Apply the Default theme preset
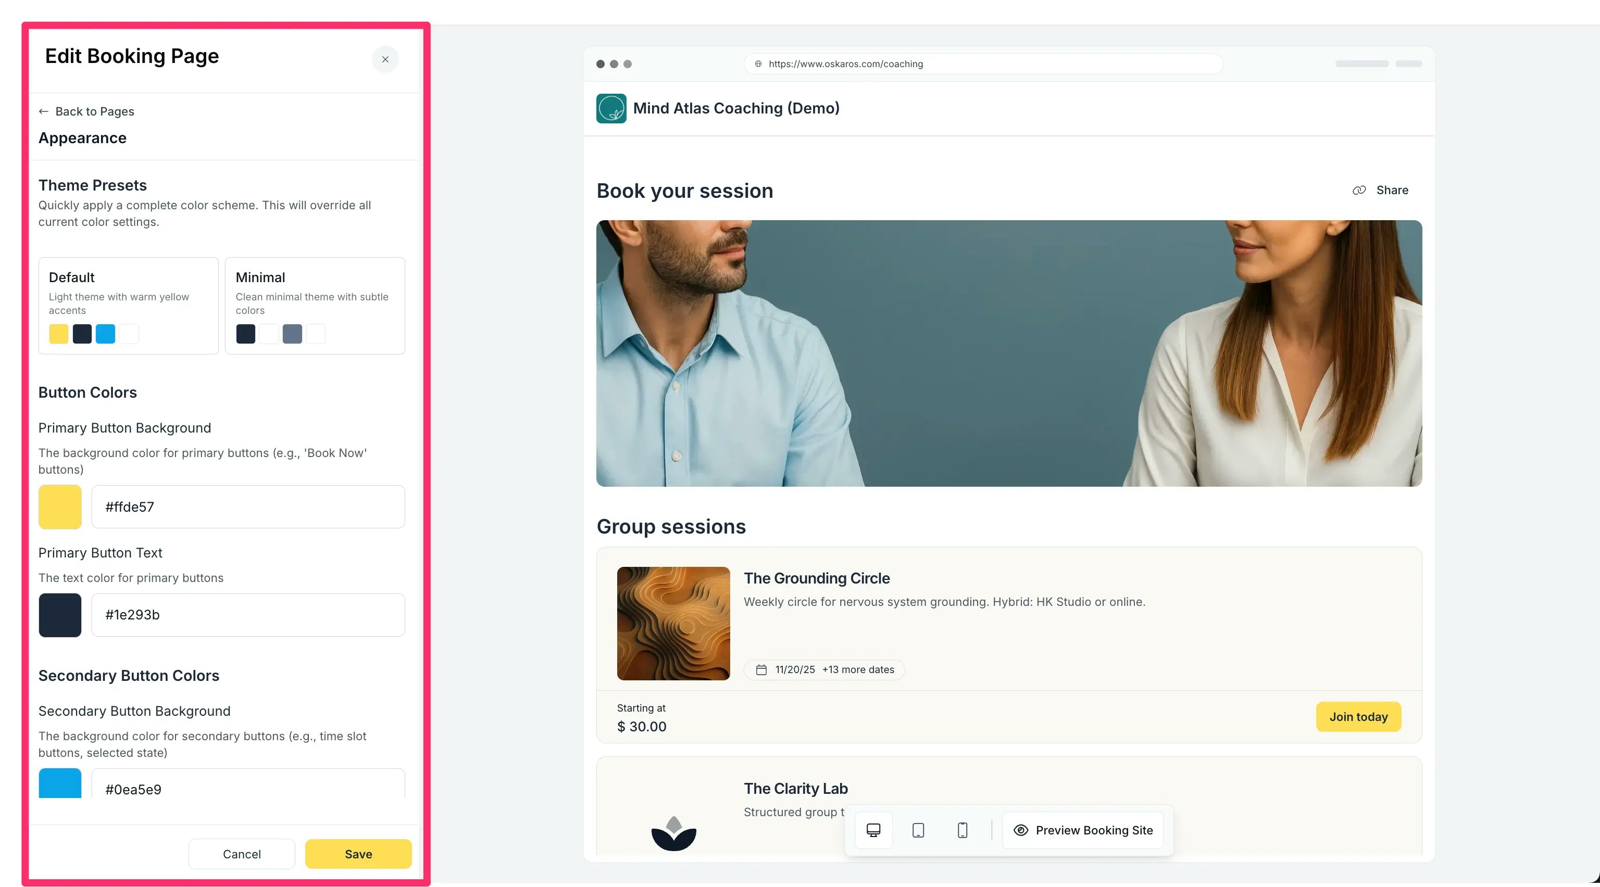1600x887 pixels. pyautogui.click(x=128, y=306)
